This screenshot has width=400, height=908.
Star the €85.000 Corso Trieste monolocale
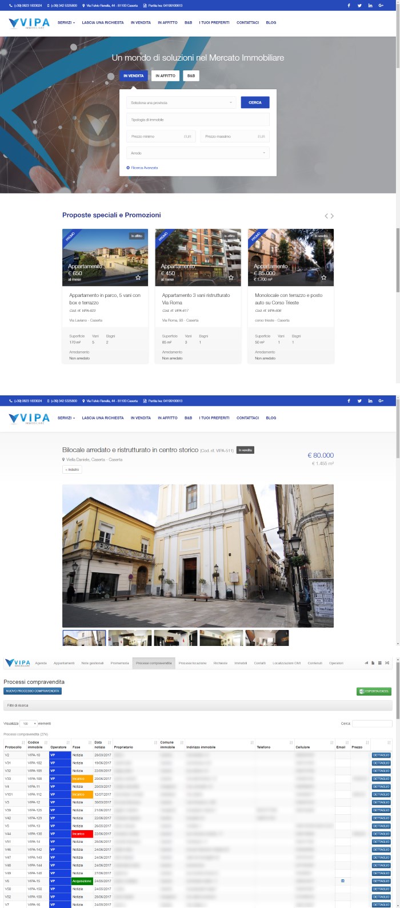pos(323,277)
